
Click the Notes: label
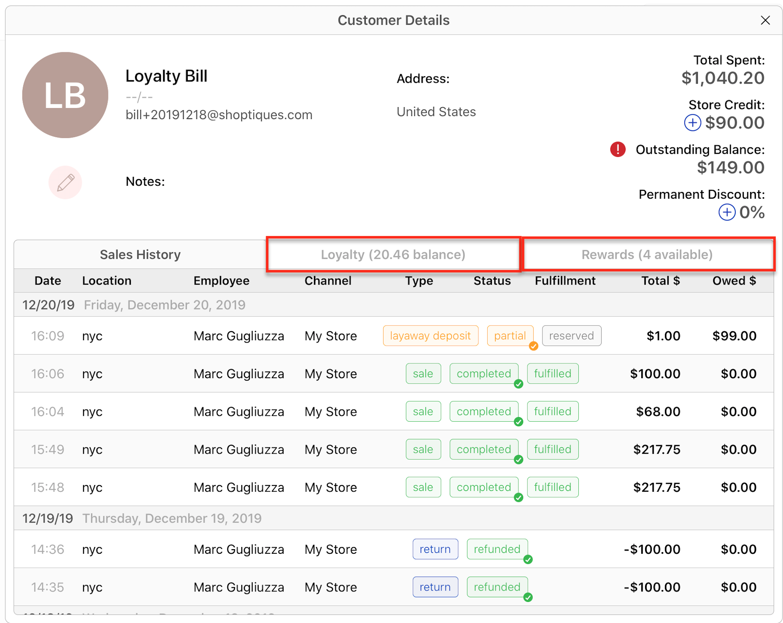click(x=145, y=181)
